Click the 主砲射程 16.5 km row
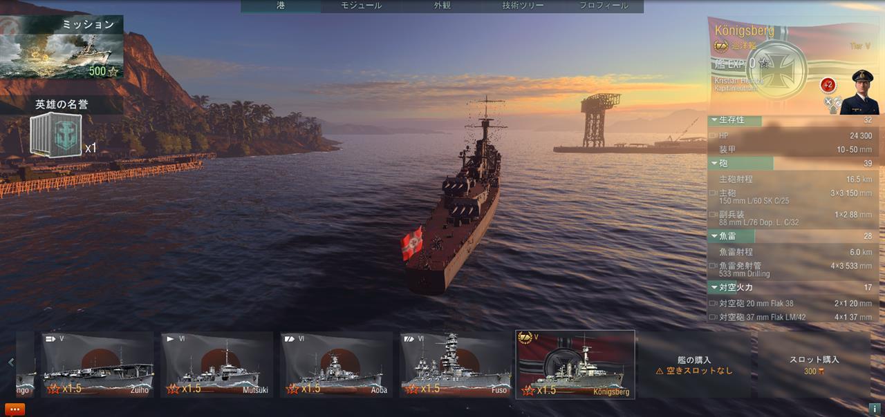Image resolution: width=885 pixels, height=417 pixels. tap(794, 179)
